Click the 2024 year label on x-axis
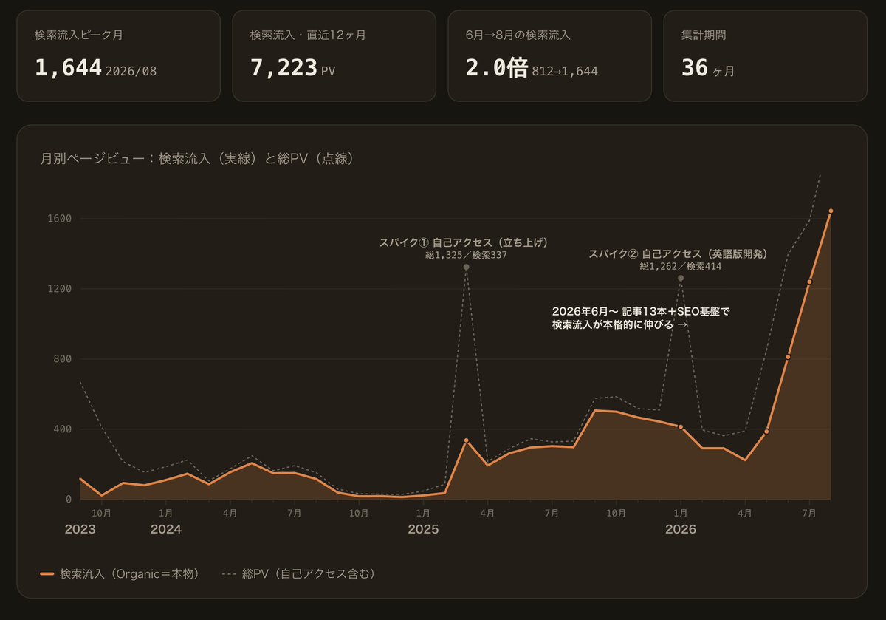This screenshot has height=620, width=886. pyautogui.click(x=166, y=529)
